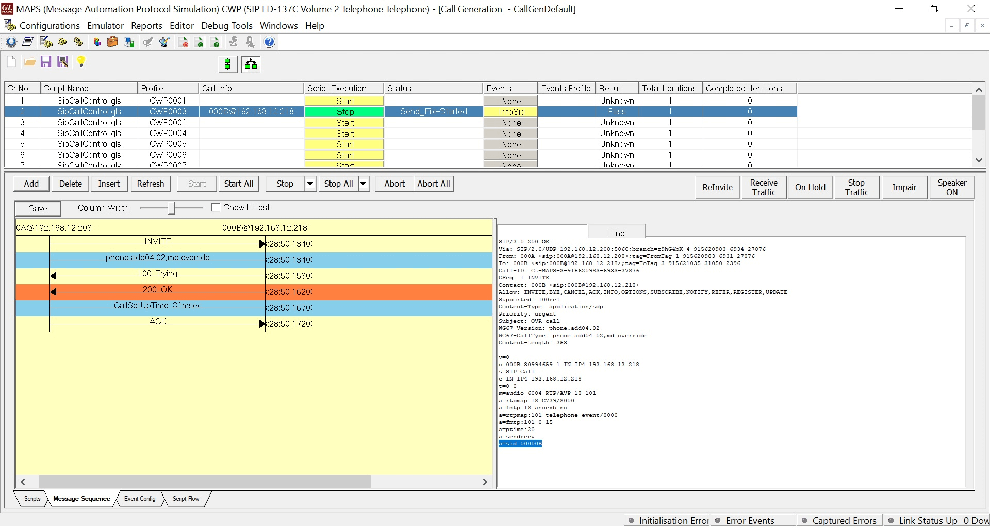Click the ReInvite button
The image size is (990, 528).
click(718, 187)
